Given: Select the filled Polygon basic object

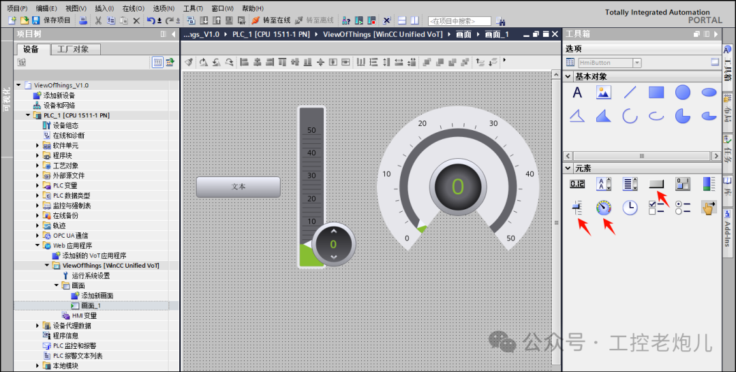Looking at the screenshot, I should tap(604, 115).
